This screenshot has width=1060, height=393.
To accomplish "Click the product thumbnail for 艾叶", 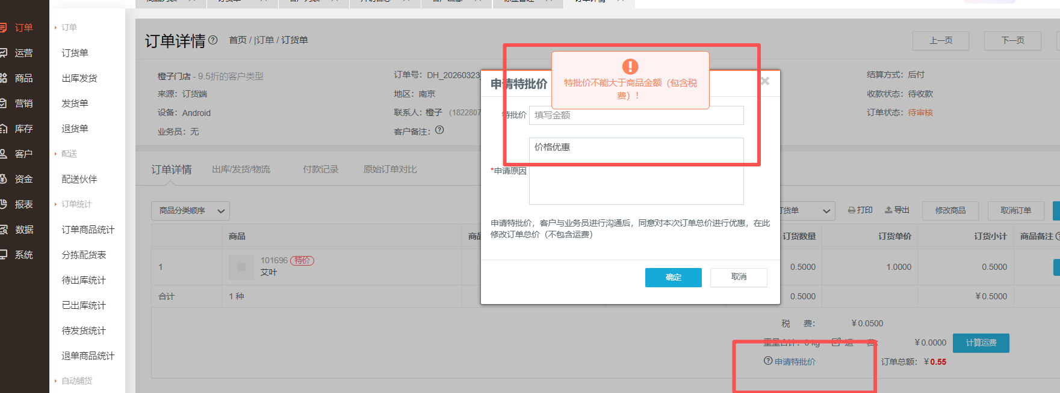I will pyautogui.click(x=241, y=267).
